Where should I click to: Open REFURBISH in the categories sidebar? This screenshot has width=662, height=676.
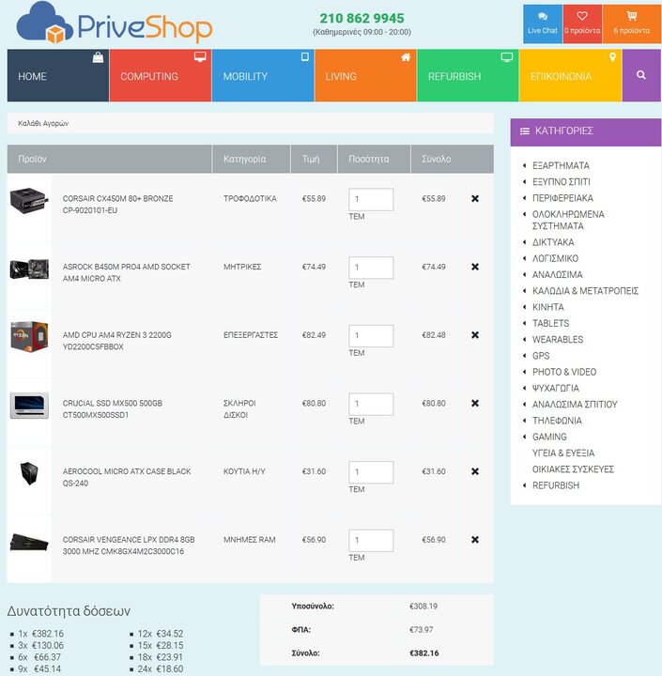tap(556, 485)
